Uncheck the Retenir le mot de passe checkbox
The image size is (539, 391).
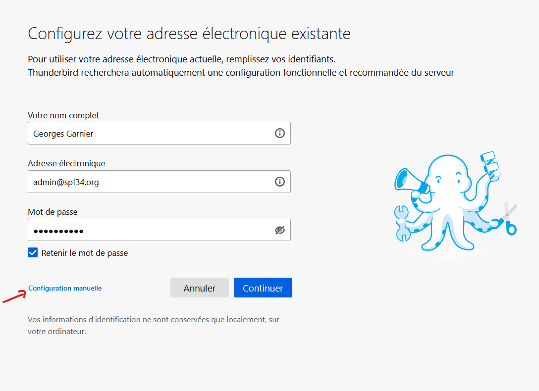33,253
